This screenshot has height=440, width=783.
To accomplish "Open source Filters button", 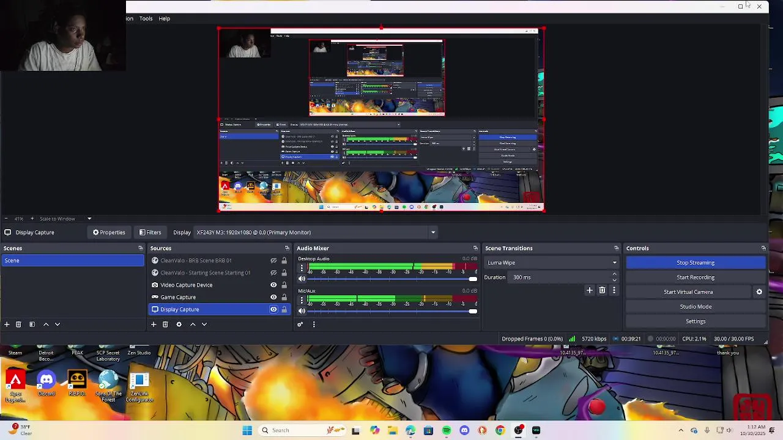I will click(150, 232).
